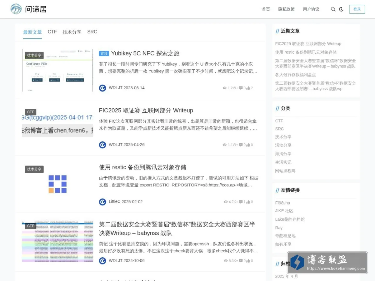Go to 首页 in navigation
Viewport: 375px width, 281px height.
266,9
